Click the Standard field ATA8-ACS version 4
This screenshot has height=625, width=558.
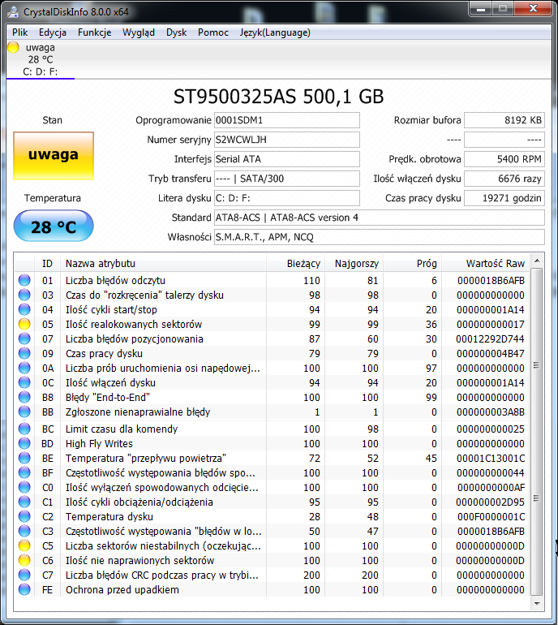coord(380,218)
